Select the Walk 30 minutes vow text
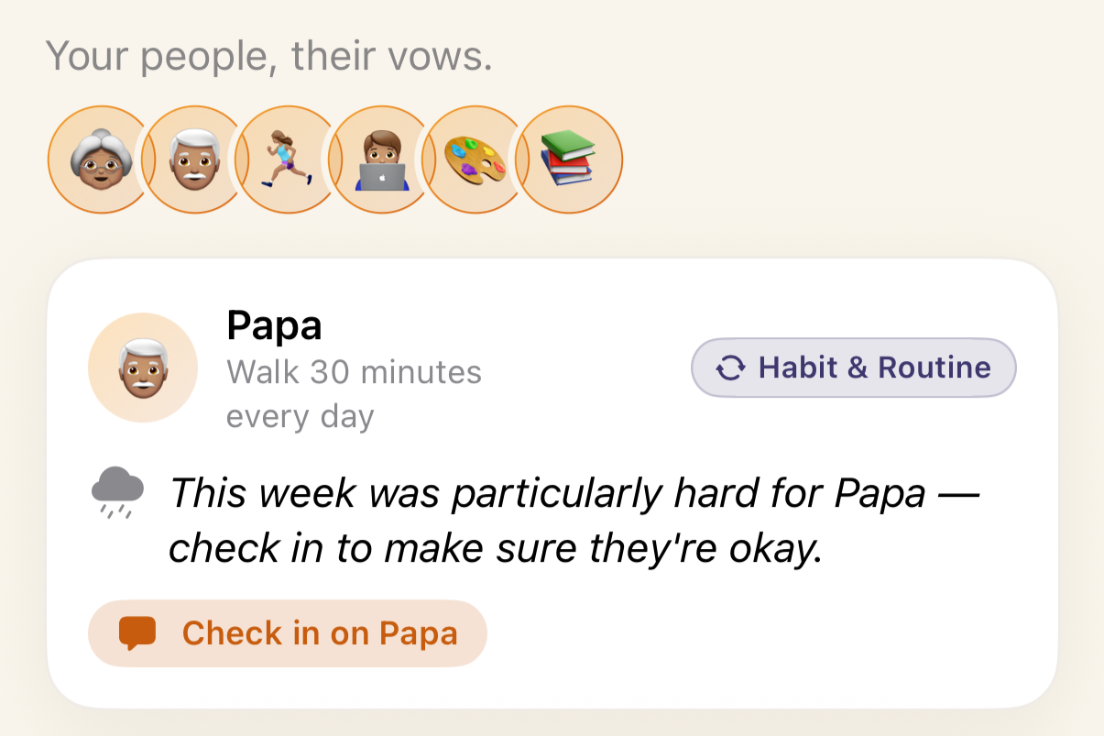 click(354, 372)
